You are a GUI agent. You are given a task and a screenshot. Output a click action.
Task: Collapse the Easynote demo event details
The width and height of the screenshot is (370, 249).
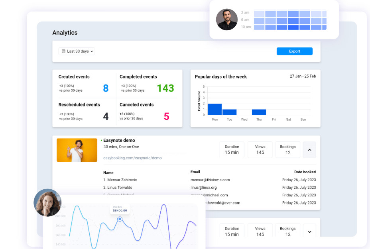tap(309, 150)
